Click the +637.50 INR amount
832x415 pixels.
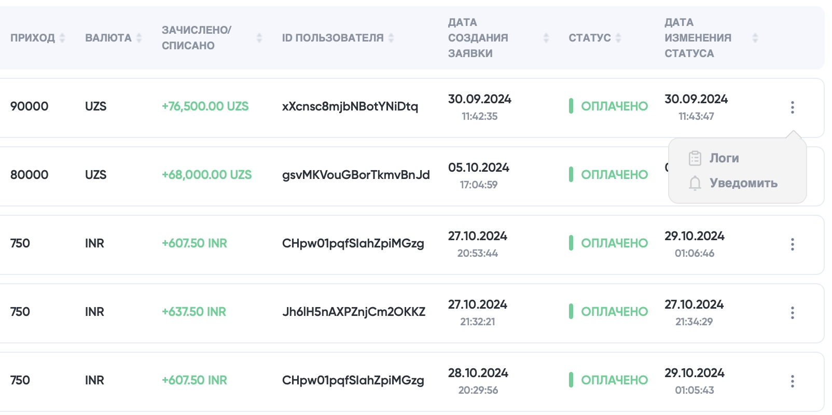click(194, 312)
